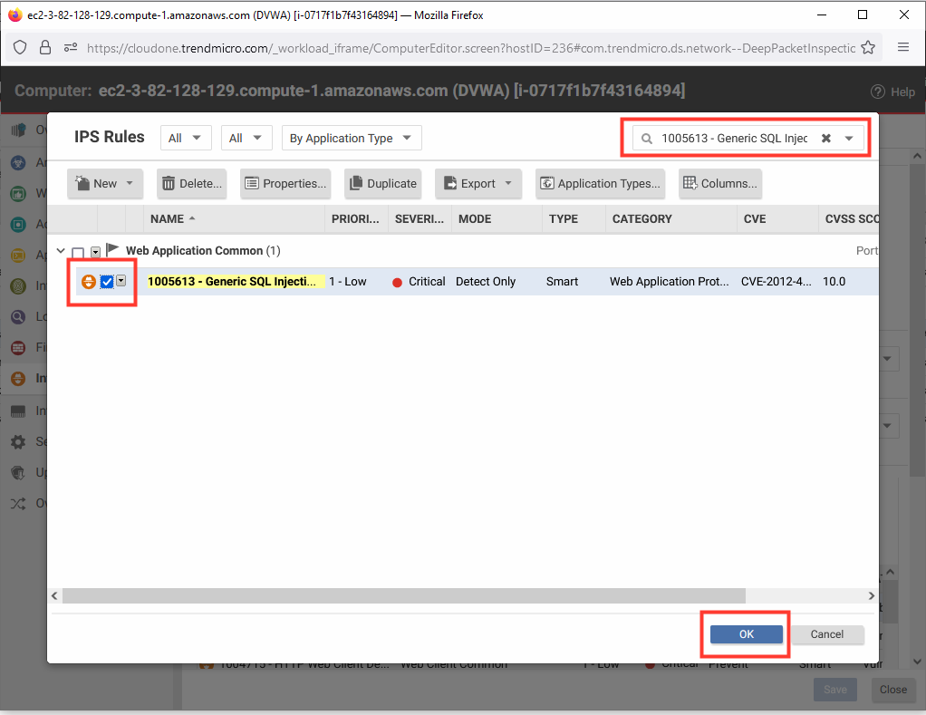The image size is (926, 715).
Task: Open the Anti-Malware biohazard icon in background sidebar
Action: 18,162
